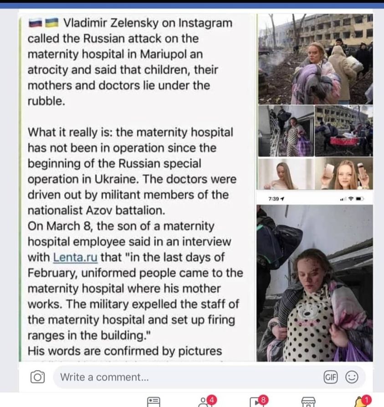384x407 pixels.
Task: Open the Marketplace storefront icon
Action: [308, 402]
